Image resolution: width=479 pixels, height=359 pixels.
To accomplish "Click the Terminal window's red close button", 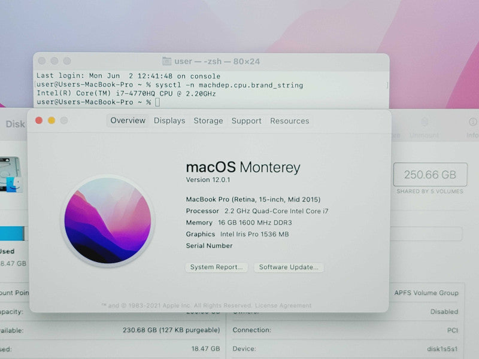I will pos(42,61).
